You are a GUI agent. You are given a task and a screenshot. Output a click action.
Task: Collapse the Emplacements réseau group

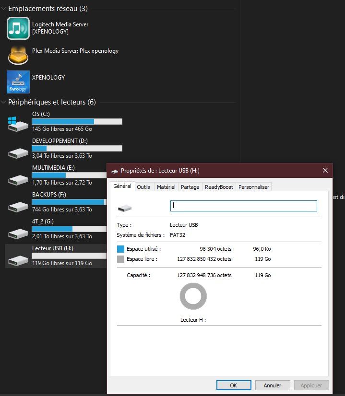point(3,9)
